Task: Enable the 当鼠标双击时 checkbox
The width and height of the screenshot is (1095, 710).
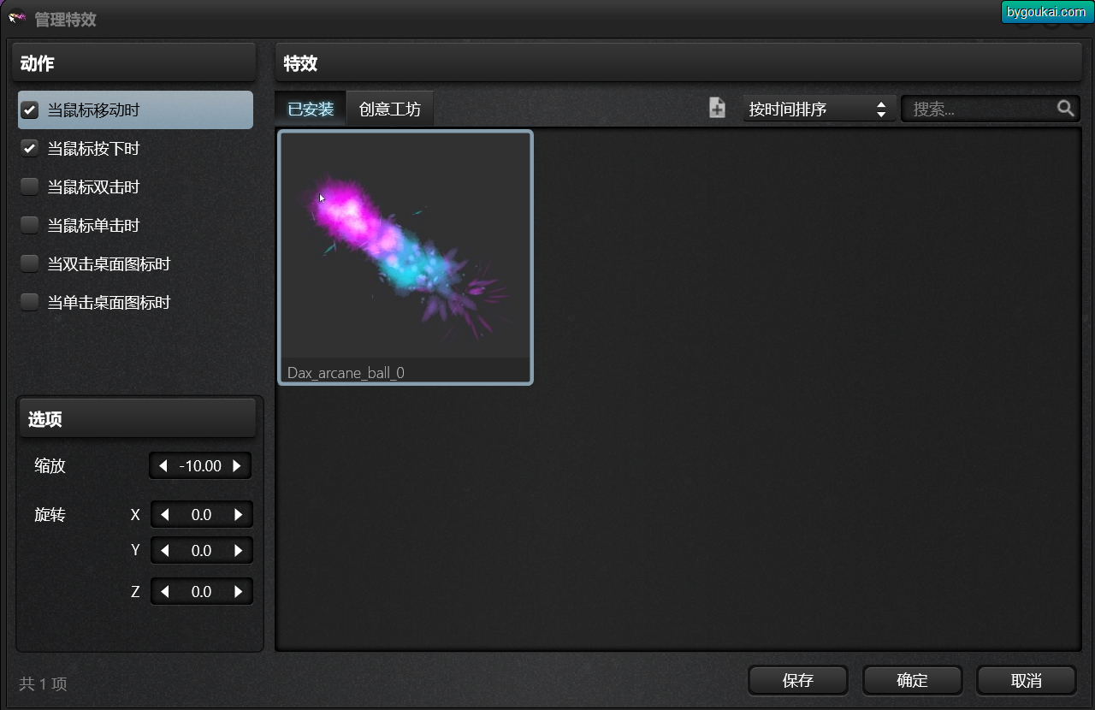Action: click(30, 187)
